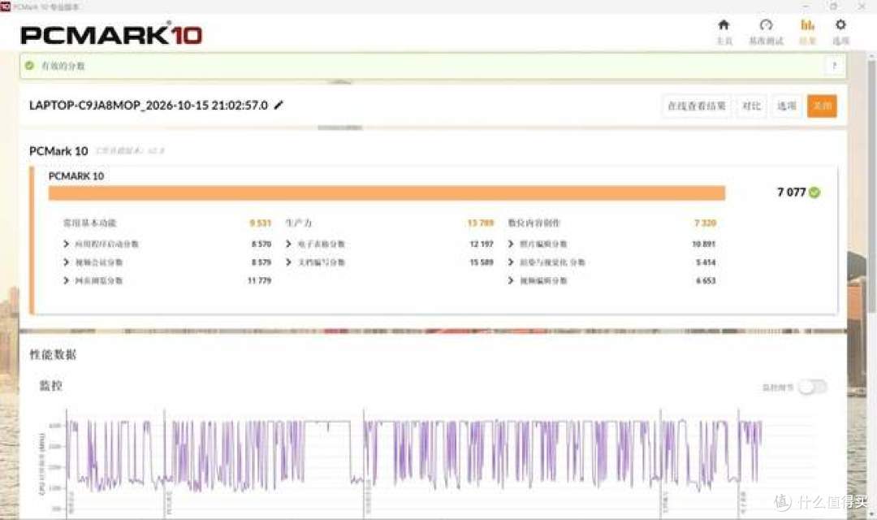The height and width of the screenshot is (520, 877).
Task: Click the PCMark 10 logo
Action: [110, 33]
